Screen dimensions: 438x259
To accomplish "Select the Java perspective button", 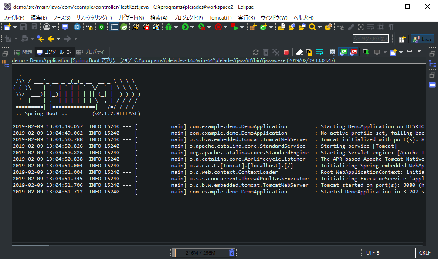I will [422, 39].
